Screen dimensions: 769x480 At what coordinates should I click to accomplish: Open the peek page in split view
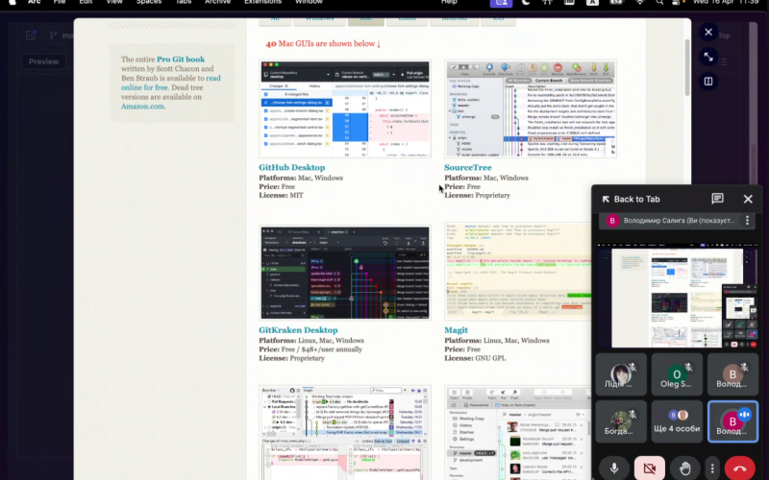click(x=708, y=82)
